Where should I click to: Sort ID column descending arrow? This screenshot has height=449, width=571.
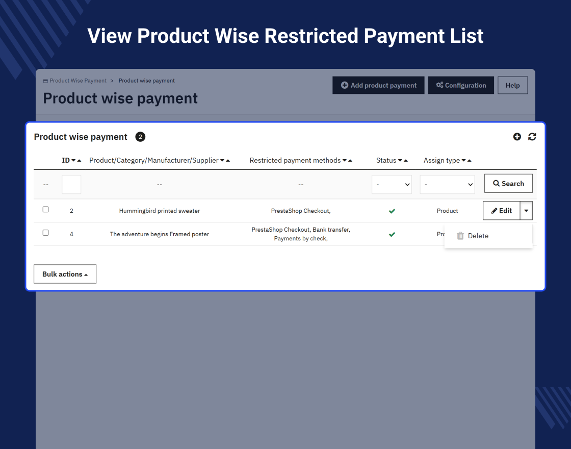click(x=73, y=160)
